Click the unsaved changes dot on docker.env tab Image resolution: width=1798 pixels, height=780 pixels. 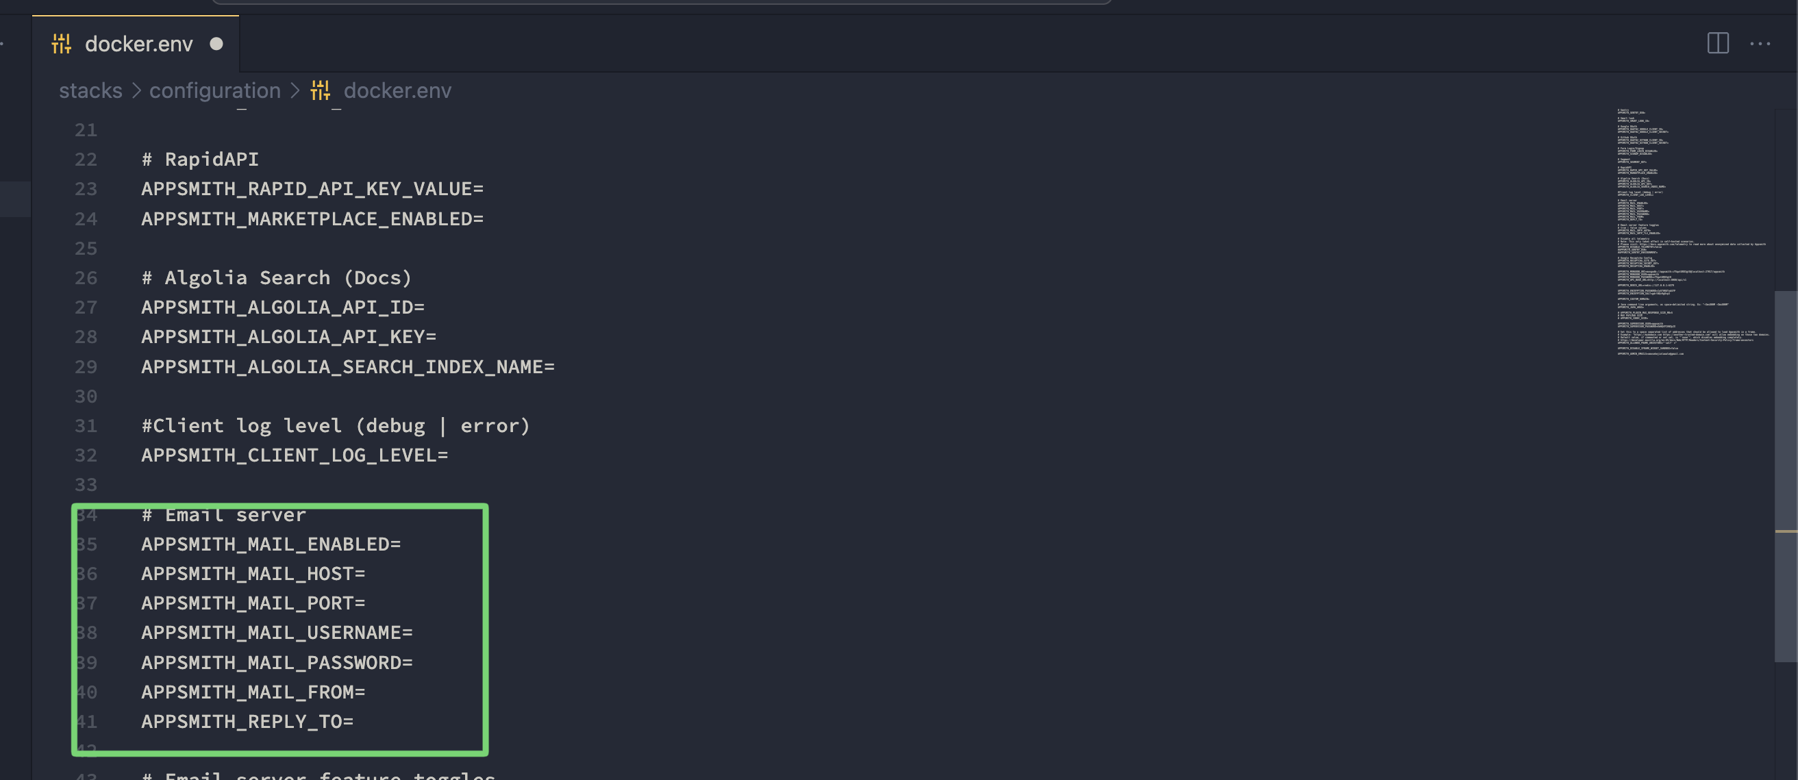point(216,44)
